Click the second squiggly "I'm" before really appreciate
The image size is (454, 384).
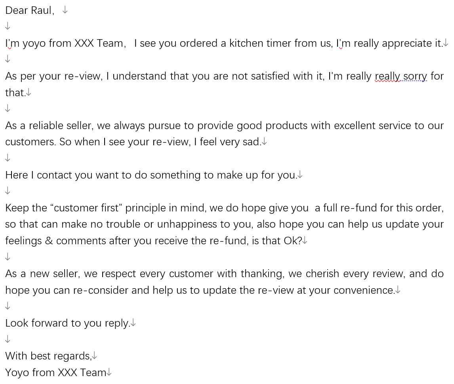click(x=343, y=44)
